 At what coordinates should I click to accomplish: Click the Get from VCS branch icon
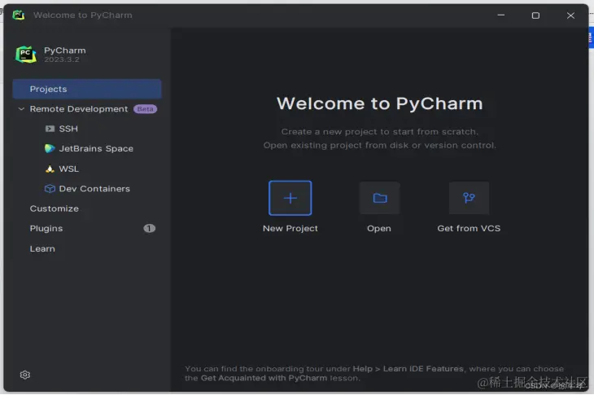tap(469, 198)
